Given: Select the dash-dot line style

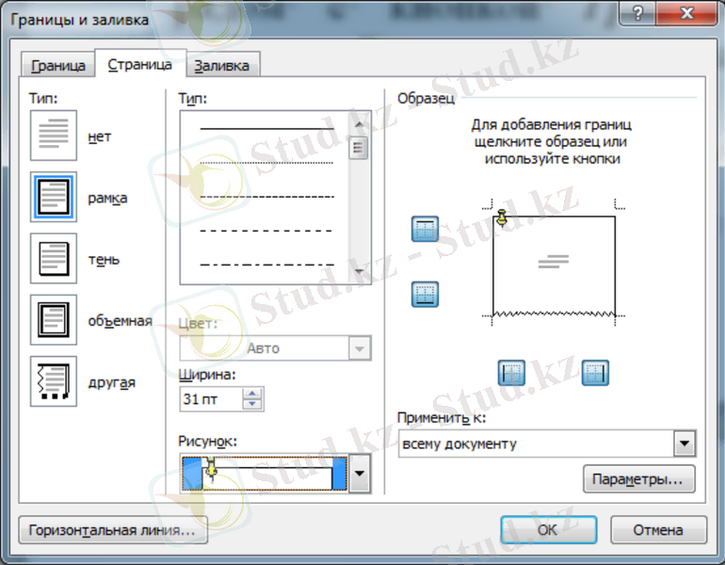Looking at the screenshot, I should tap(266, 265).
